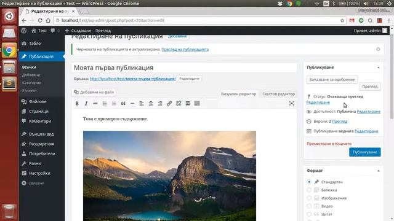Collapse the Публикуване panel
This screenshot has height=221, width=394.
379,68
